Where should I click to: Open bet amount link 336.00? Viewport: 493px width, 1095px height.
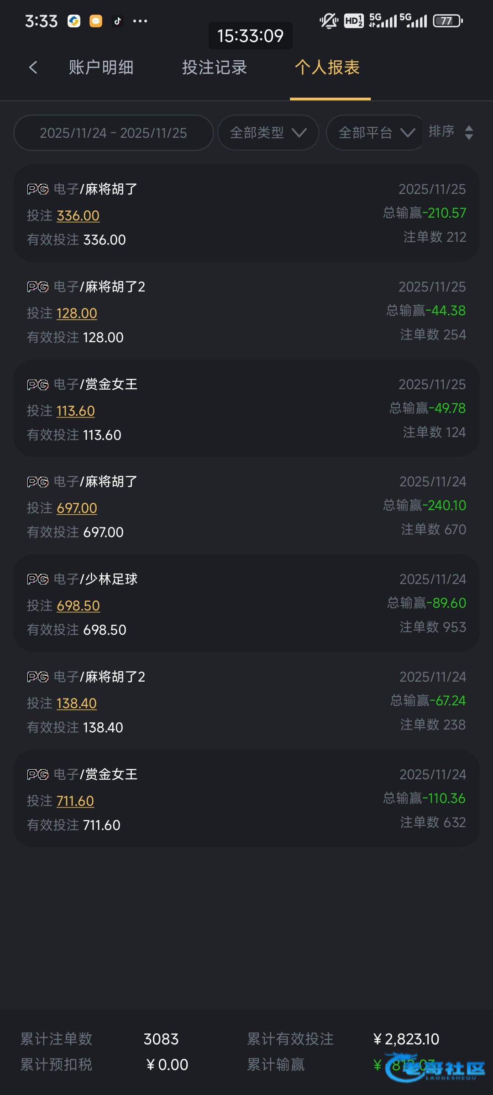78,216
